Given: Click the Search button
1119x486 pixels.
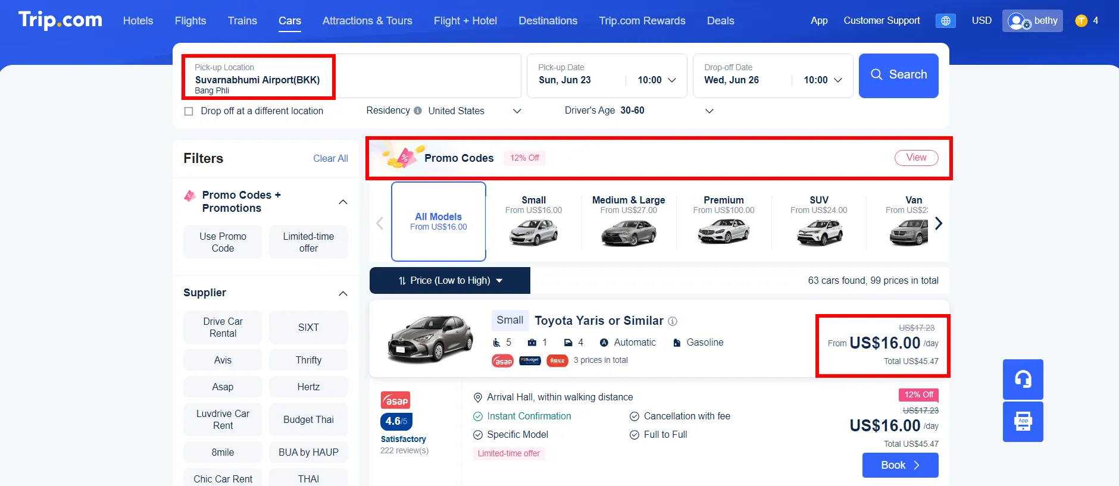Looking at the screenshot, I should pyautogui.click(x=899, y=76).
